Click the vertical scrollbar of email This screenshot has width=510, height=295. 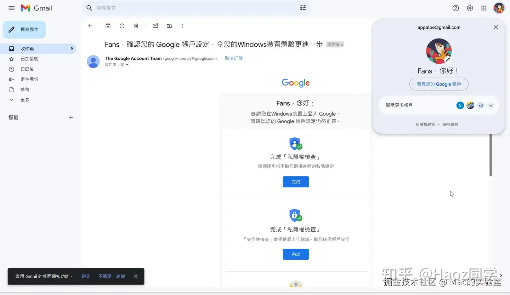pos(491,155)
